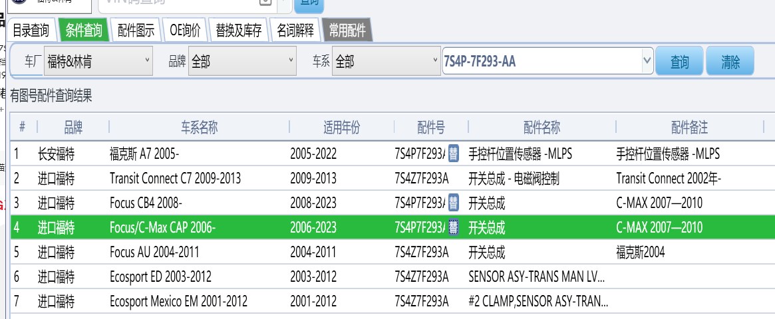Open the 车系 dropdown set to 全部
Viewport: 775px width, 319px height.
(x=386, y=61)
